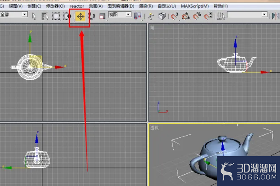Open the 自定义(U) menu
The width and height of the screenshot is (280, 186).
tap(167, 6)
